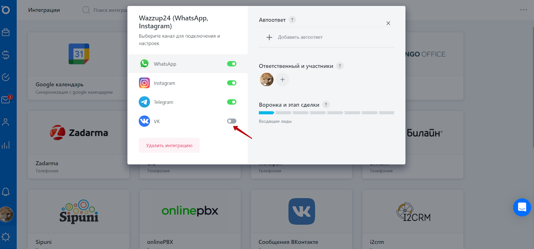Open notifications bell icon
The image size is (534, 249).
pyautogui.click(x=6, y=192)
